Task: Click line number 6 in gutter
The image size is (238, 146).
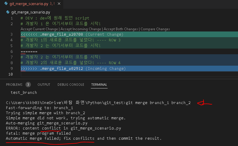Action: click(11, 52)
